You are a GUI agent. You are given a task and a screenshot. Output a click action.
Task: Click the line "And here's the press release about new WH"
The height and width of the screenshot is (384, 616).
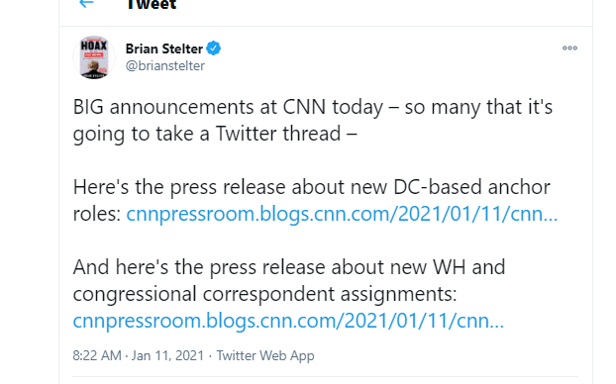coord(289,267)
